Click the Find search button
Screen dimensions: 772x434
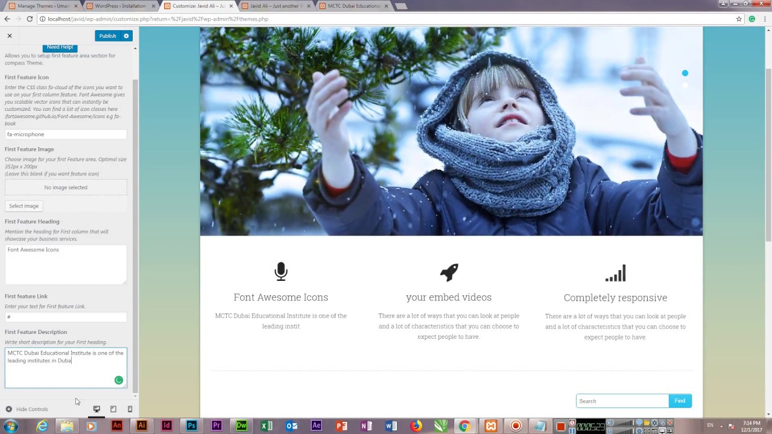click(680, 401)
